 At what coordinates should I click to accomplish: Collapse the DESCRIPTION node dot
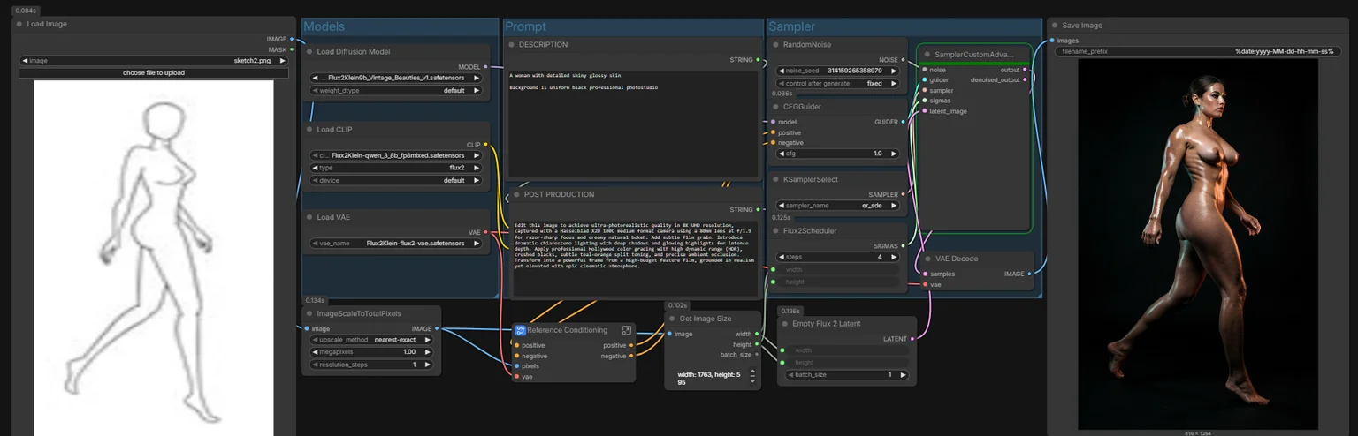512,45
